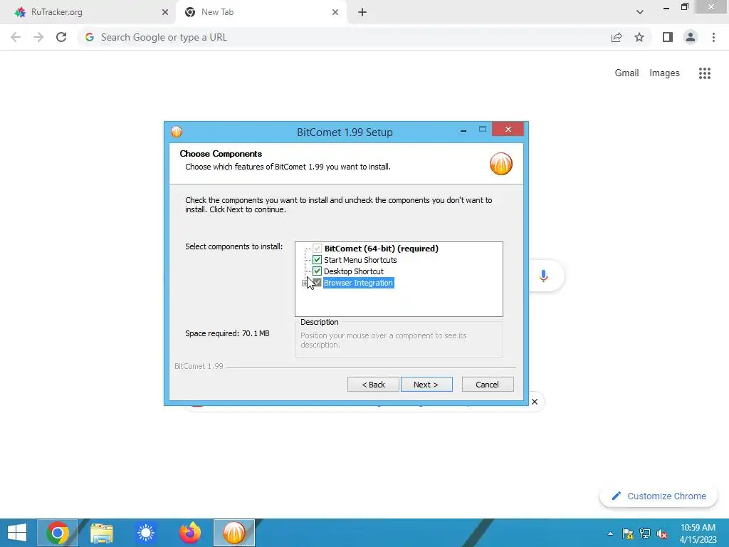Close the BitComet Setup dialog

coord(508,130)
